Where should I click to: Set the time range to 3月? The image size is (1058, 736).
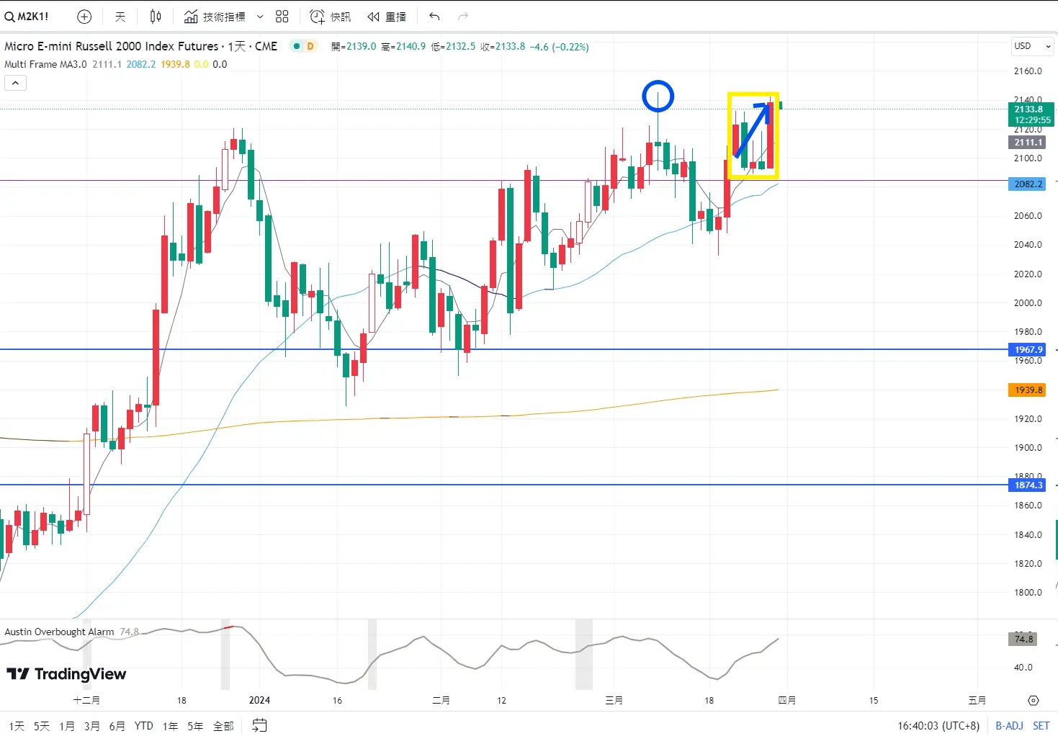(x=92, y=726)
